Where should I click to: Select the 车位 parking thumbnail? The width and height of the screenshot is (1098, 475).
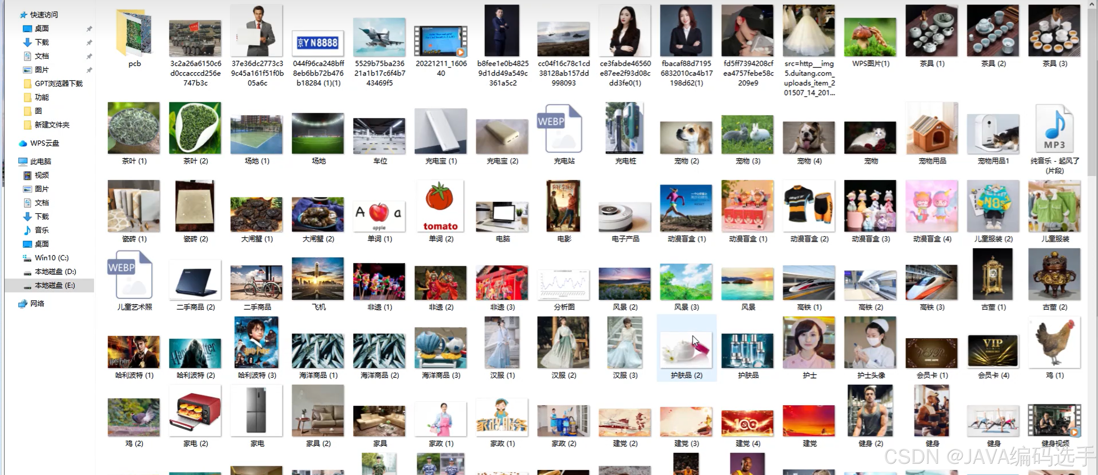coord(379,136)
